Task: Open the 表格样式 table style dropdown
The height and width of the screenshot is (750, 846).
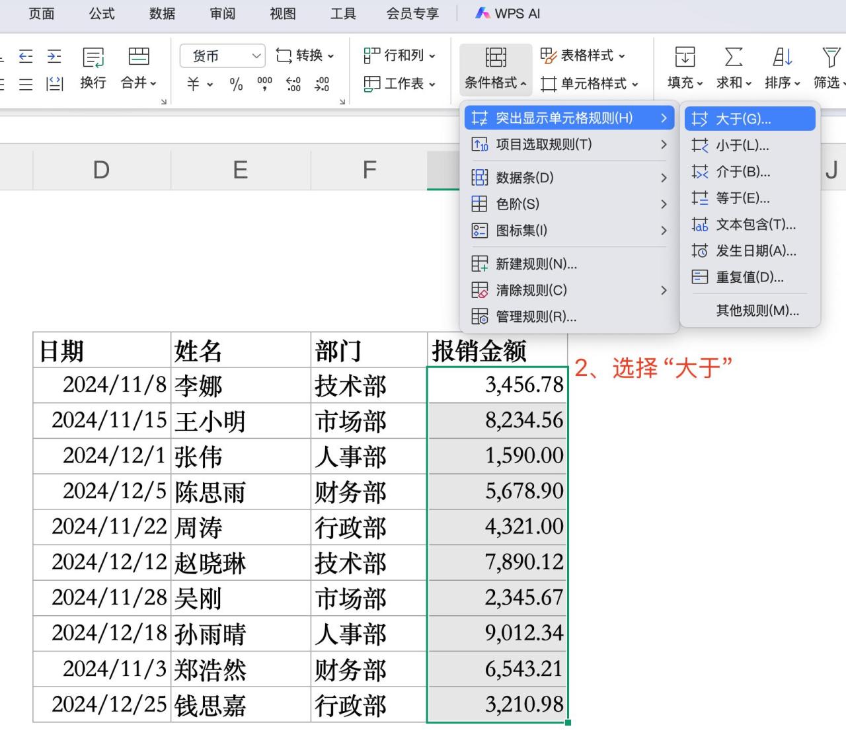Action: tap(582, 56)
